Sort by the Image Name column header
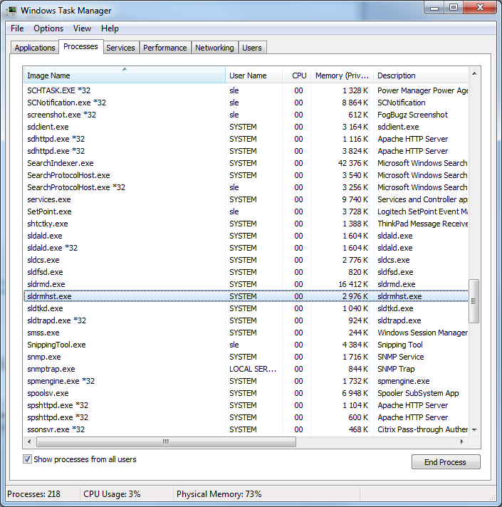The height and width of the screenshot is (507, 502). tap(124, 75)
